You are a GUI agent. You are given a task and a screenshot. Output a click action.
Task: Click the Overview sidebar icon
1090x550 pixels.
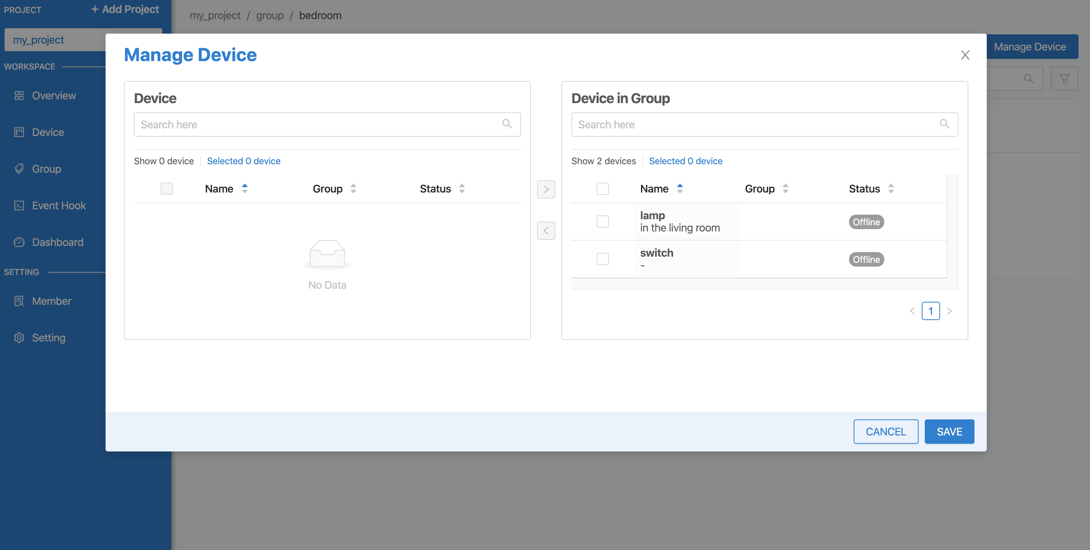coord(19,95)
